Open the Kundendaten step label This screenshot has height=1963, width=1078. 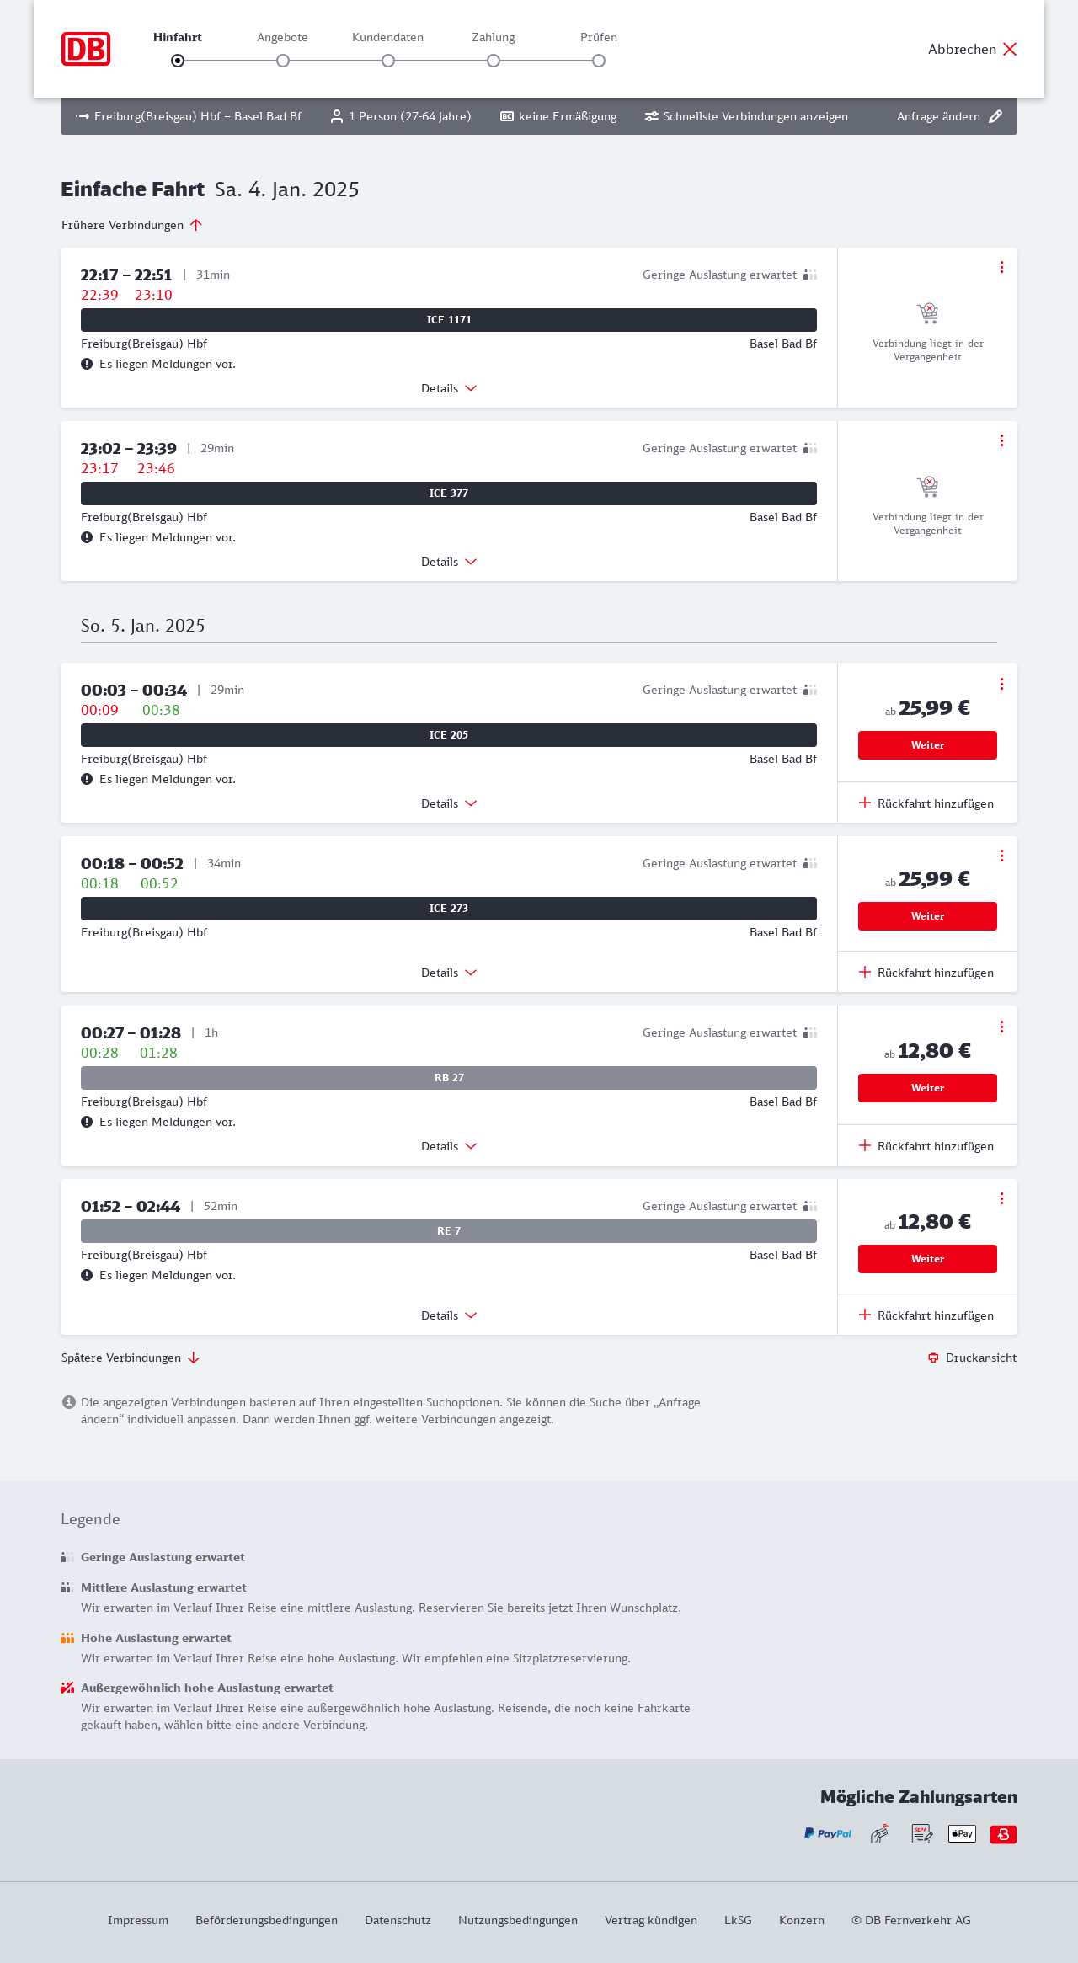pos(387,37)
